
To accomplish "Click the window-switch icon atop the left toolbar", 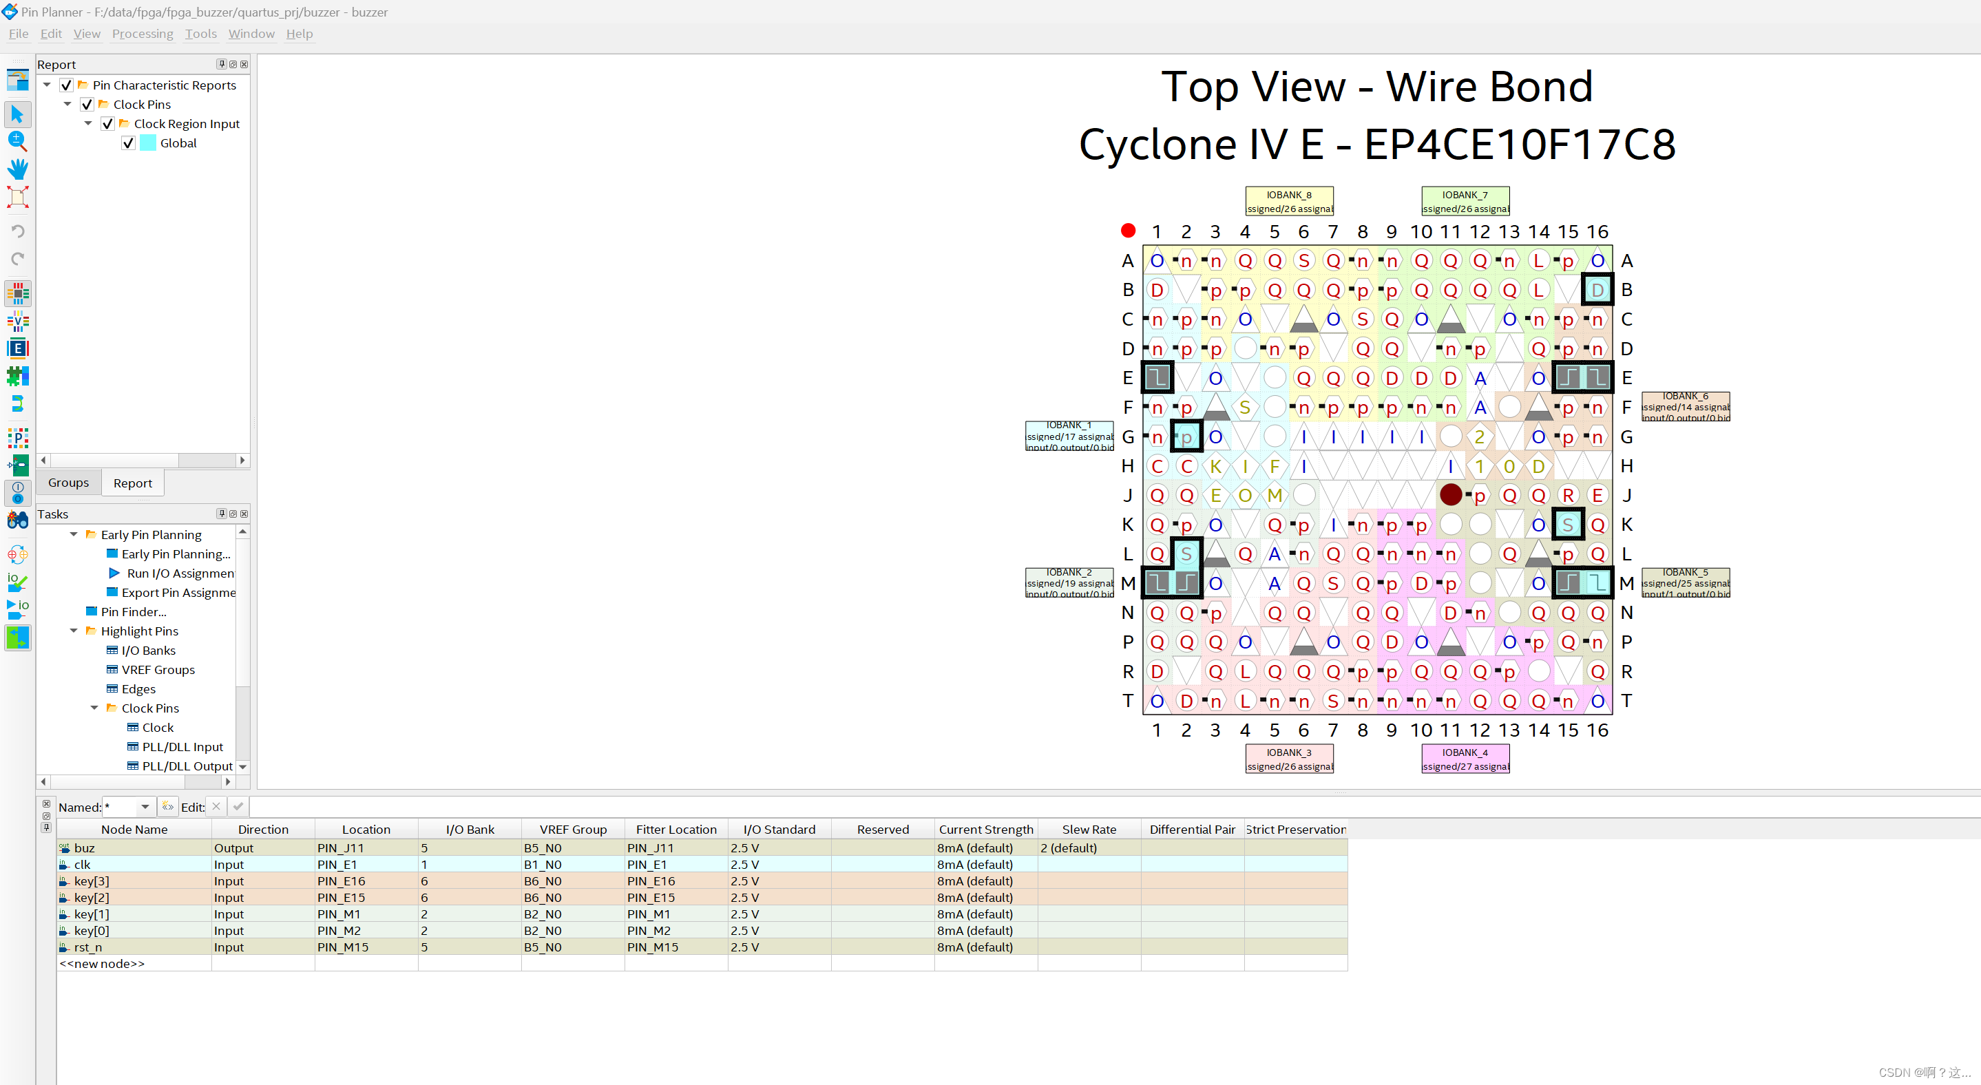I will point(18,79).
